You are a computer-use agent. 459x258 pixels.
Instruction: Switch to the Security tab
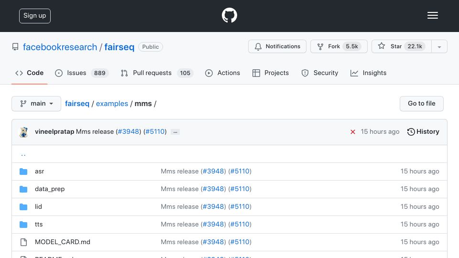point(320,73)
